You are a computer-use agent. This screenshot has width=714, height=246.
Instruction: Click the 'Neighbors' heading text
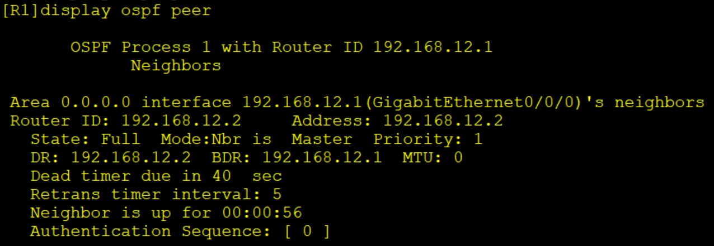[176, 65]
